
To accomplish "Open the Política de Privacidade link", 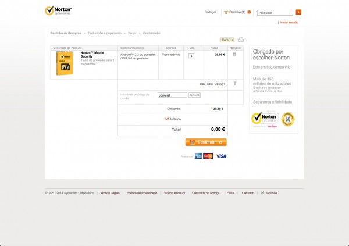I will [142, 193].
